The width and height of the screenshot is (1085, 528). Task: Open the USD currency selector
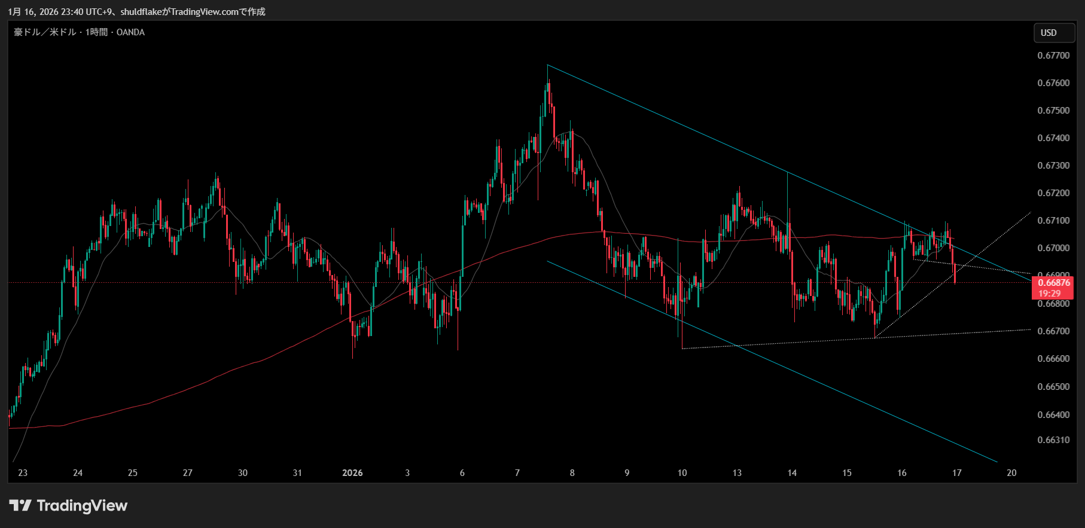point(1054,33)
